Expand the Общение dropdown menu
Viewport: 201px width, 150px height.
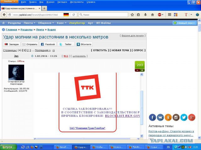point(46,23)
